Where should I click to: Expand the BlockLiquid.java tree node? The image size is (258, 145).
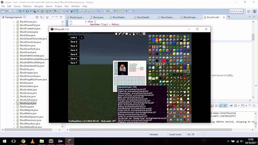point(14,103)
